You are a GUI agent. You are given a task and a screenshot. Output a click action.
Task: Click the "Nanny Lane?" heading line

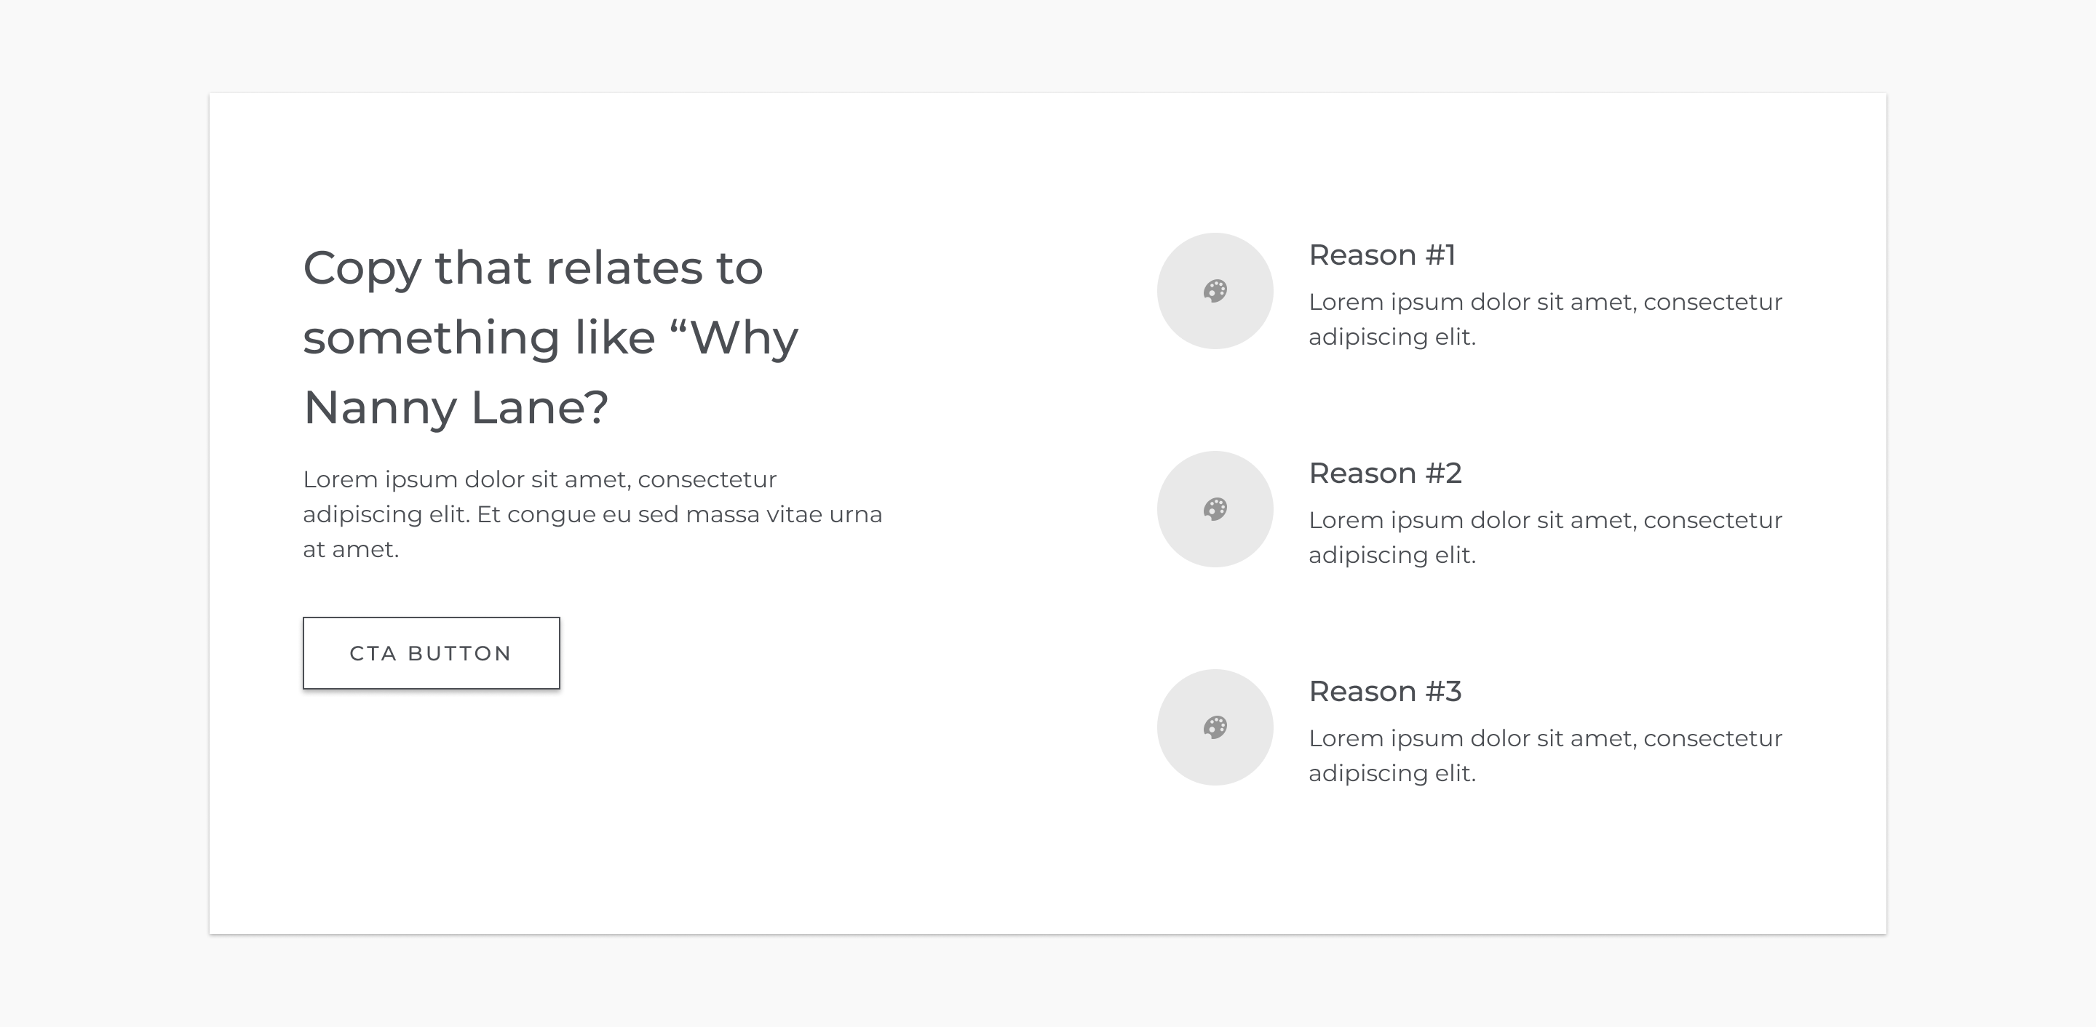click(x=456, y=407)
